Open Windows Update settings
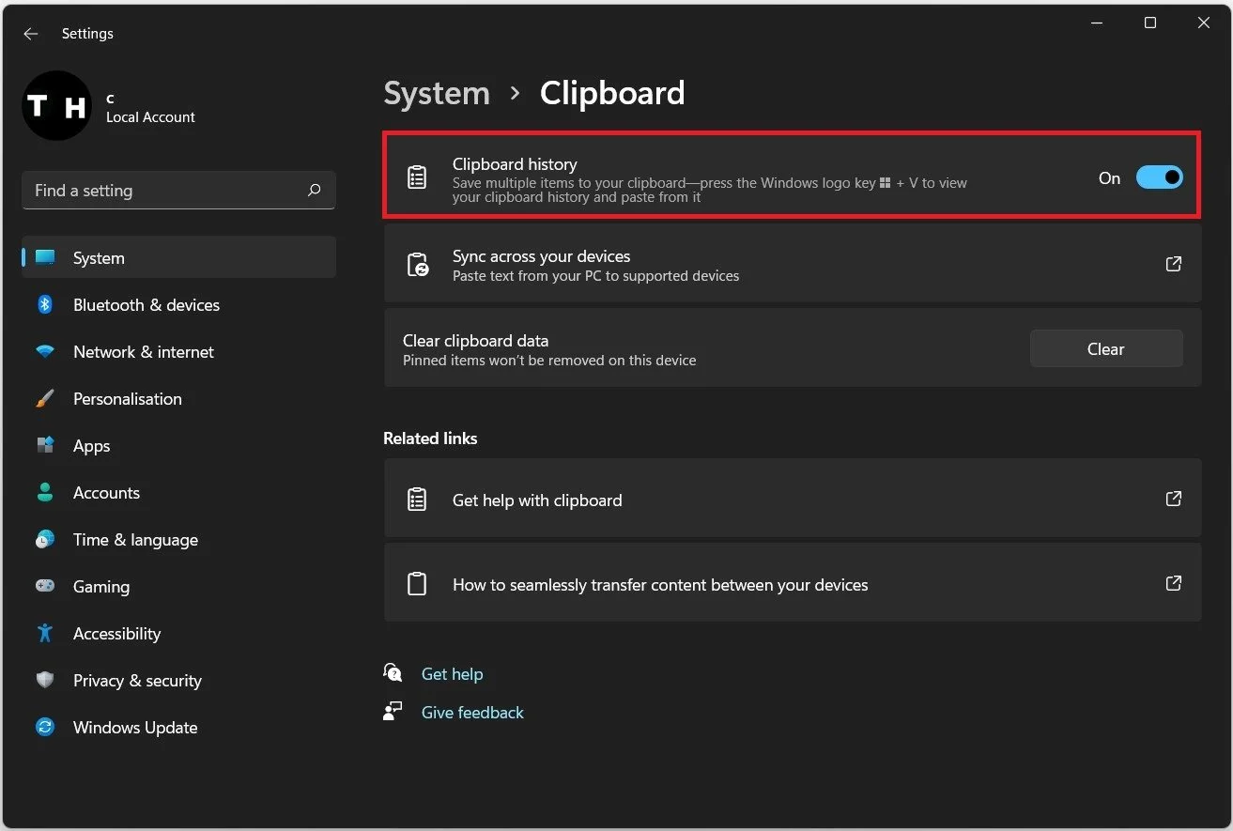 pos(178,727)
